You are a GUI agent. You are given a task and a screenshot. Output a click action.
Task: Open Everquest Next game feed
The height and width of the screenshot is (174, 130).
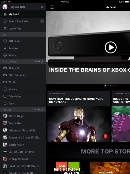(23, 159)
